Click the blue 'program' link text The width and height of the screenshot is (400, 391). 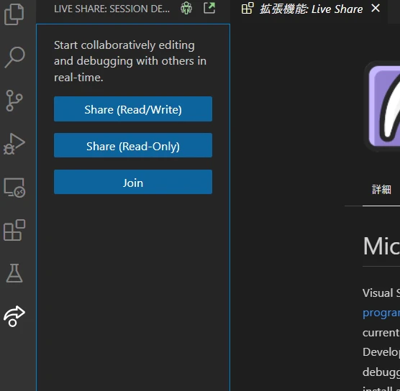pos(381,313)
